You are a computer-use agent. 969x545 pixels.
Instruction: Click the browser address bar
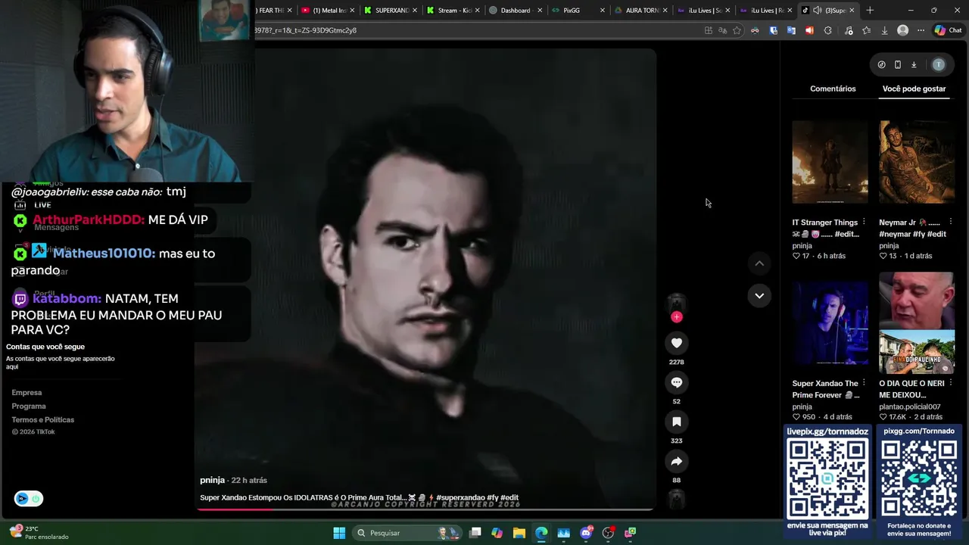click(477, 30)
